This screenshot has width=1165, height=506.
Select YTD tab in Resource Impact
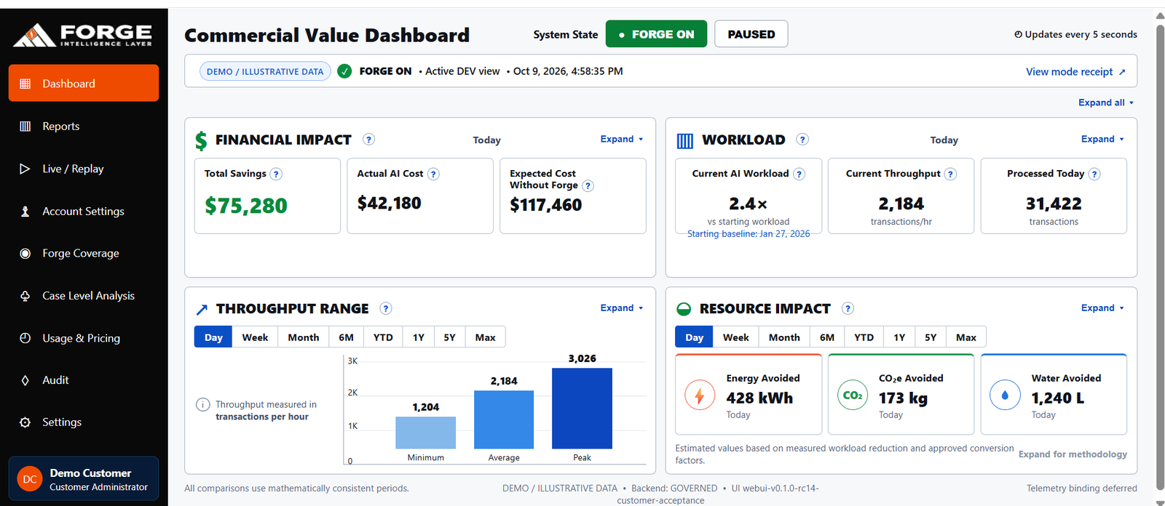[864, 337]
